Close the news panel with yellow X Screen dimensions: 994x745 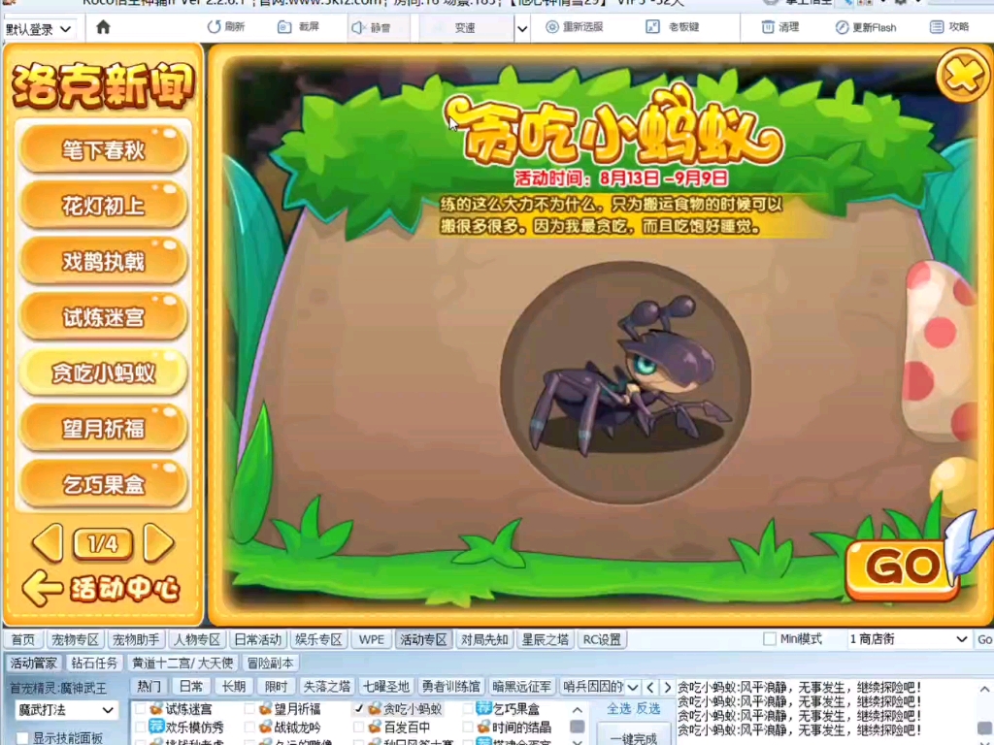[963, 76]
